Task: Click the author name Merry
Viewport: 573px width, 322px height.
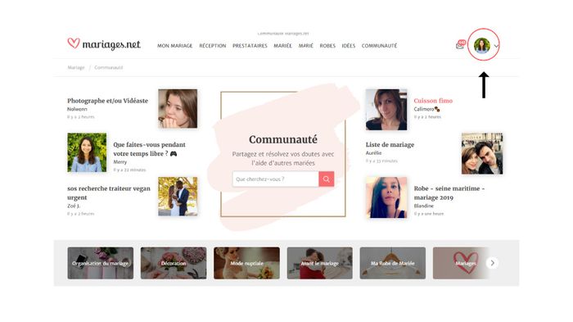Action: [x=120, y=161]
